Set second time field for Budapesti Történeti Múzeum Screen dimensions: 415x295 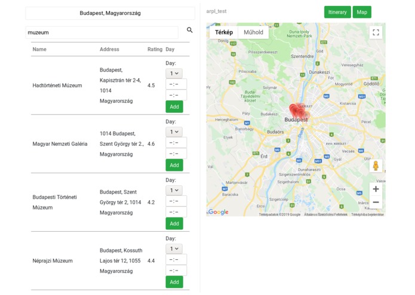176,212
